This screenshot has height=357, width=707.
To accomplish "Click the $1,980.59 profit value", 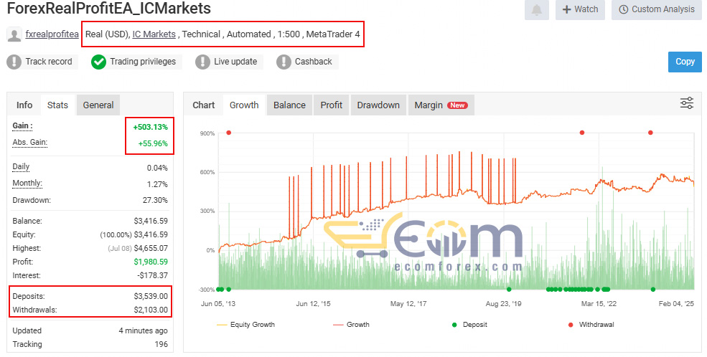I will [151, 262].
